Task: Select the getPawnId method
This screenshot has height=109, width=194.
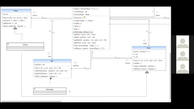Action: point(9,23)
